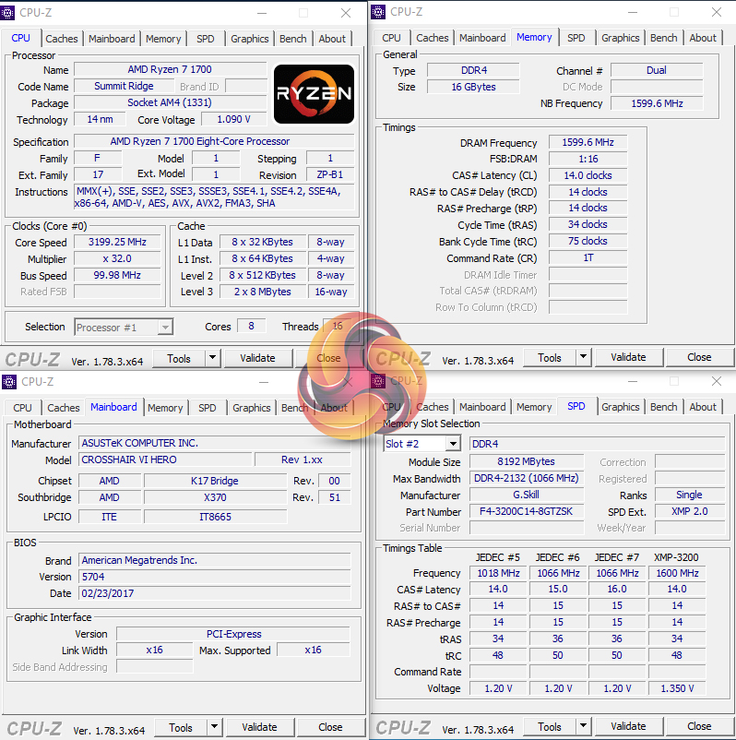The image size is (736, 740).
Task: Open the Tools dropdown arrow in SPD window
Action: click(x=584, y=726)
